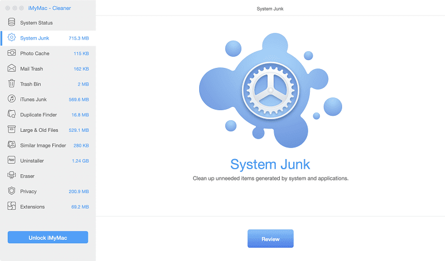The image size is (445, 261).
Task: Click the Similar Image Finder icon
Action: [x=12, y=145]
